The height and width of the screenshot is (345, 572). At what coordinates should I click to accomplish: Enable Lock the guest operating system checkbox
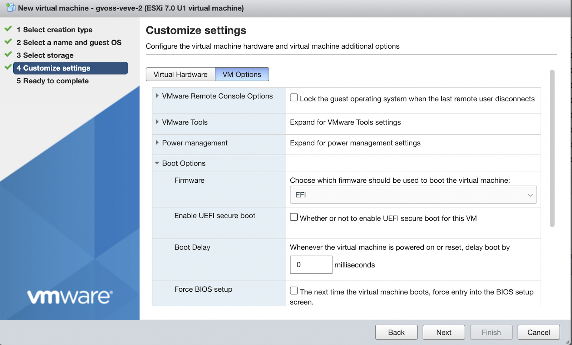[294, 97]
